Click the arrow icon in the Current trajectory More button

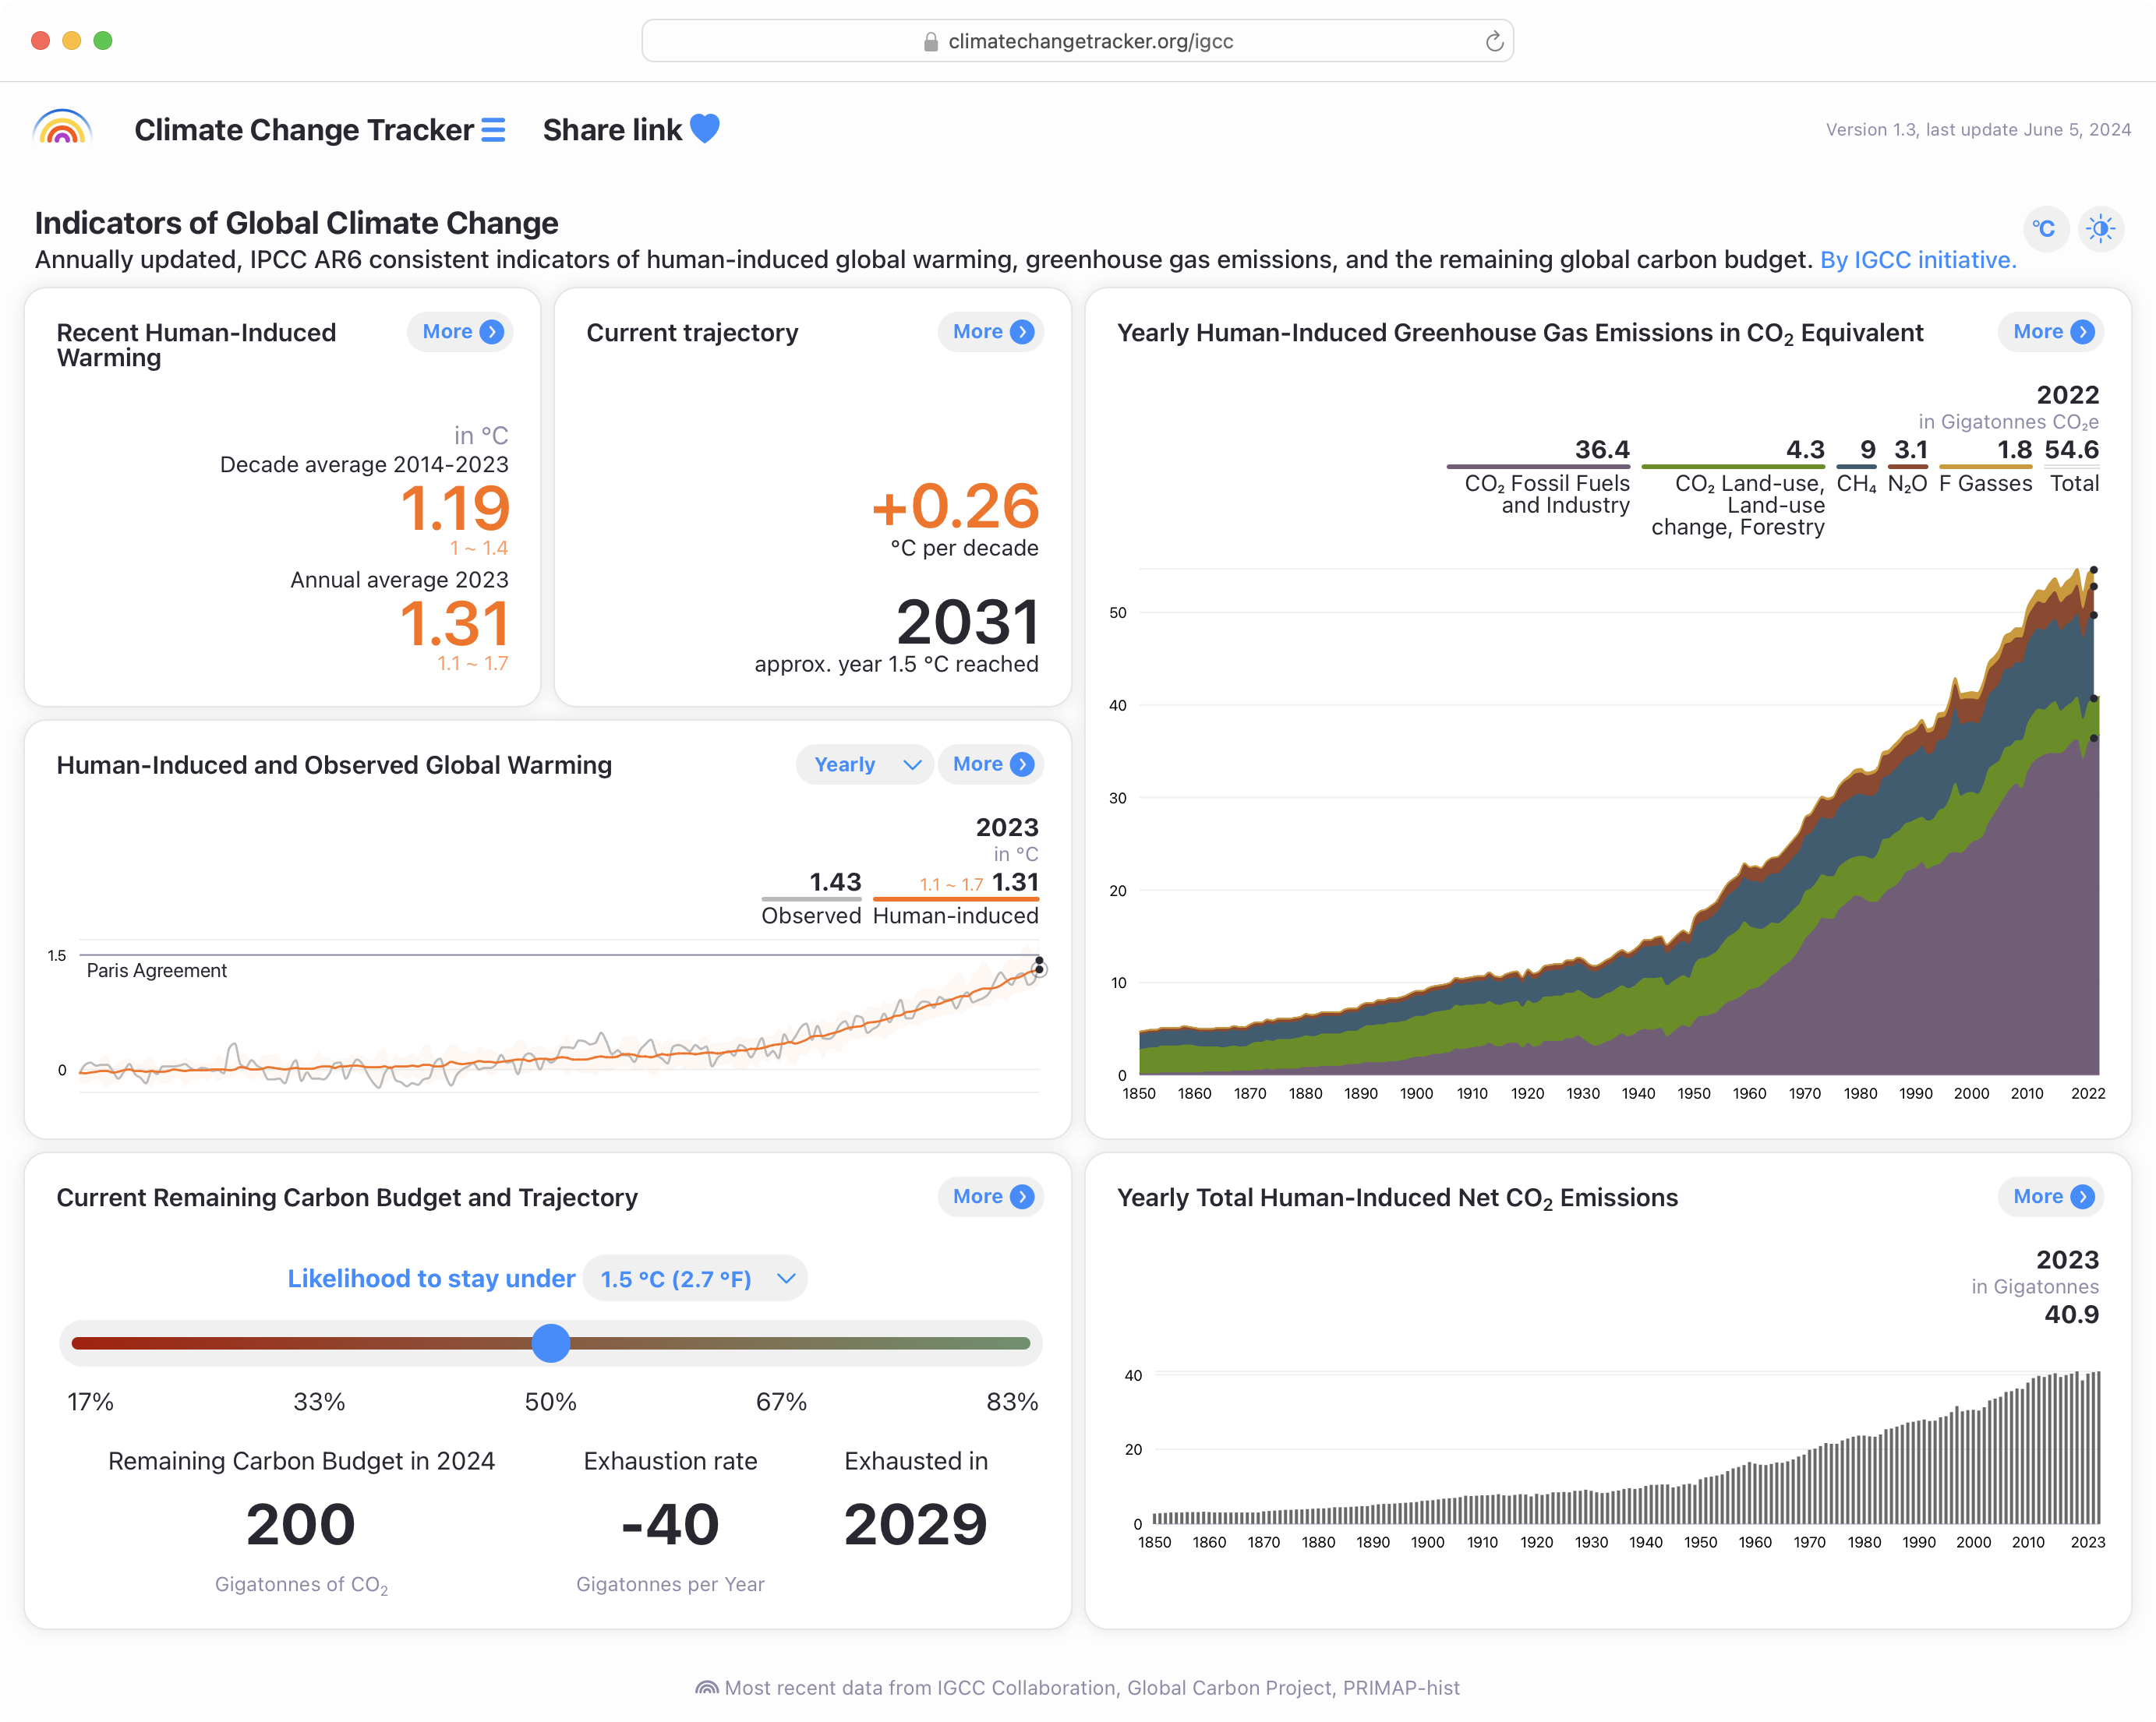[1022, 332]
